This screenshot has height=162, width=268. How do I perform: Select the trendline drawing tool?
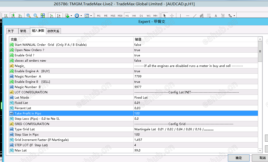pos(195,16)
